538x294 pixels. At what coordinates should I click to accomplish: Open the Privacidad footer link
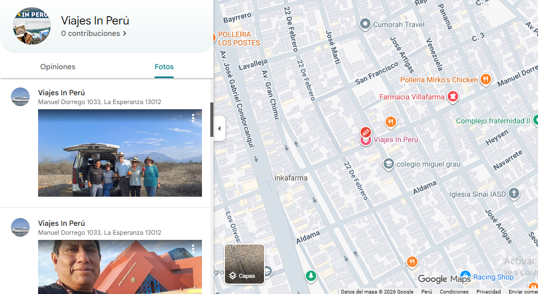pyautogui.click(x=488, y=291)
